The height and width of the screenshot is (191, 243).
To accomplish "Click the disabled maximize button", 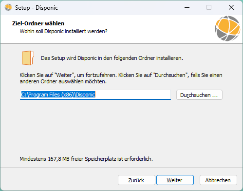I will coord(209,7).
